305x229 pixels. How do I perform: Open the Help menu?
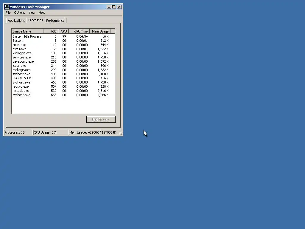pyautogui.click(x=42, y=13)
